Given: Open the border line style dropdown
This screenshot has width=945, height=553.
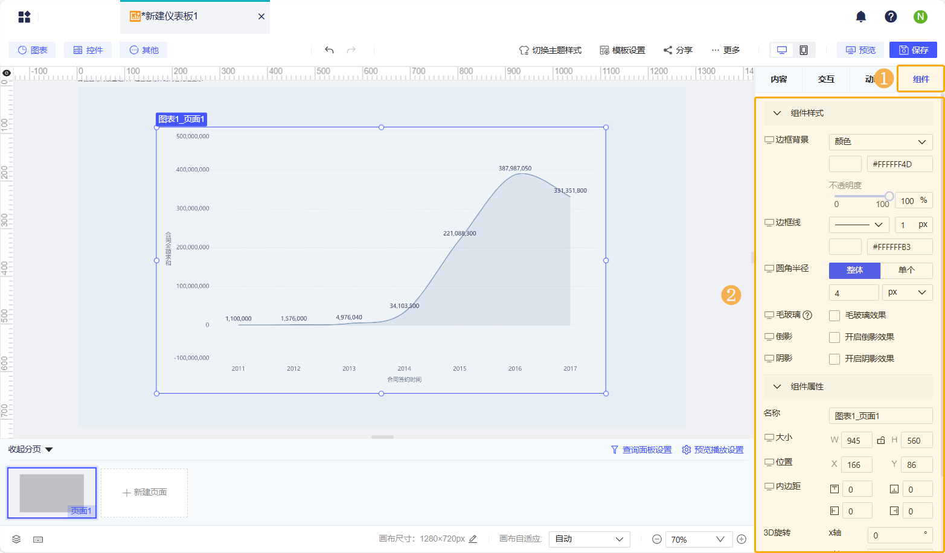Looking at the screenshot, I should point(859,225).
